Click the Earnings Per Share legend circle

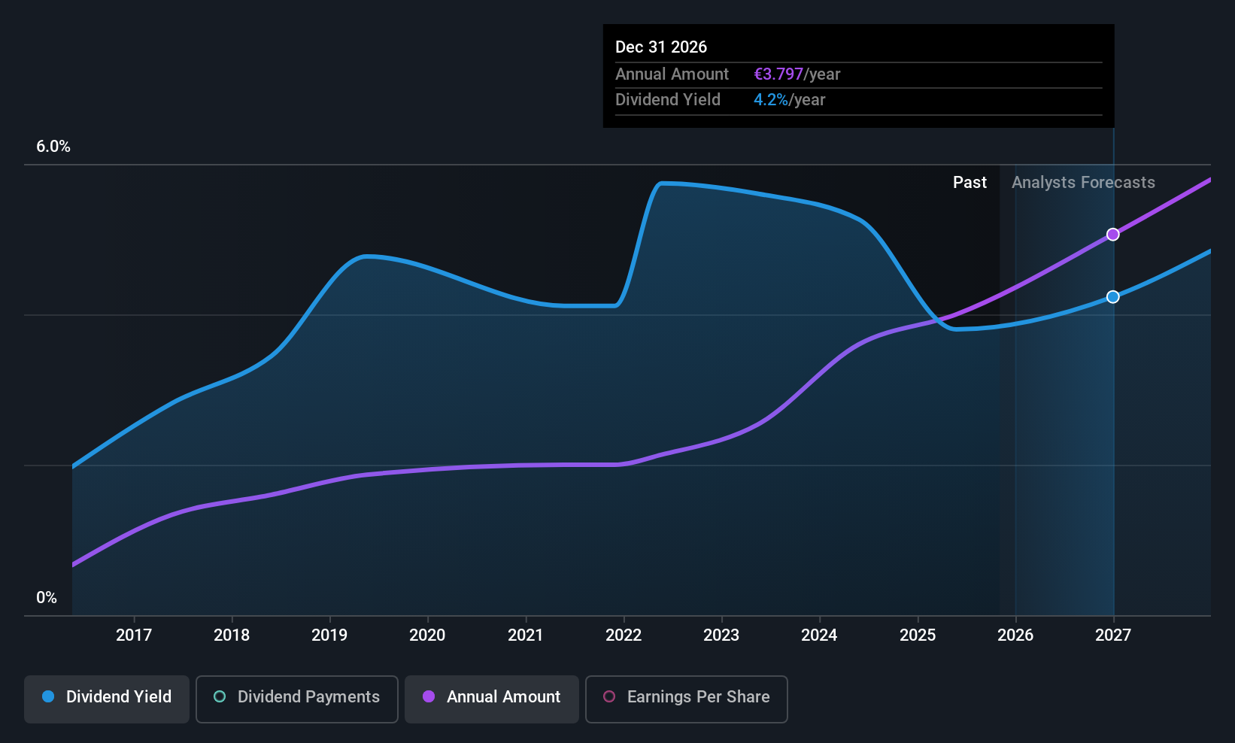[610, 696]
